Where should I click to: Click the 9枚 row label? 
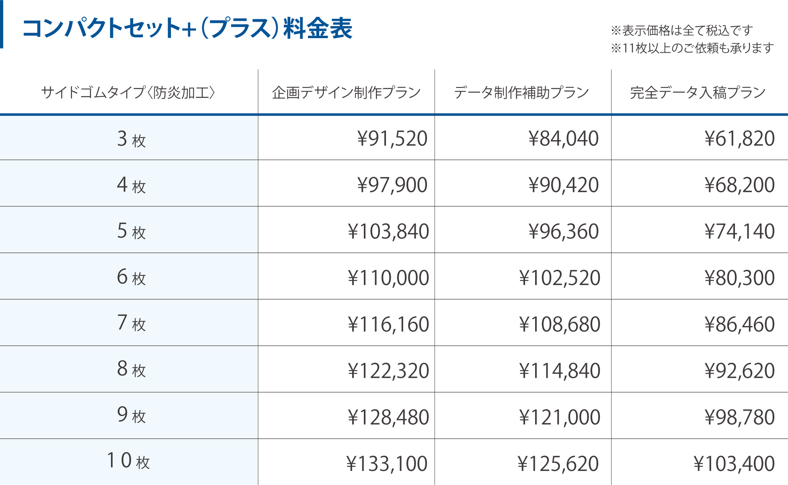(x=131, y=415)
